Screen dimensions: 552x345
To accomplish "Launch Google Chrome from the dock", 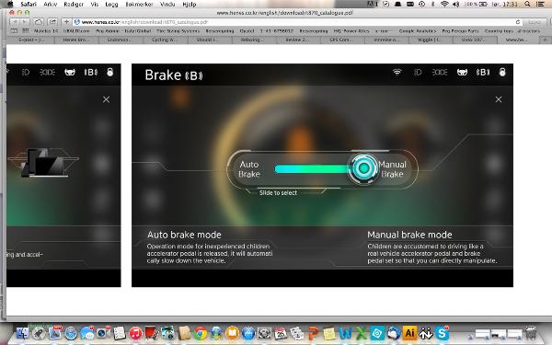I will (x=201, y=333).
